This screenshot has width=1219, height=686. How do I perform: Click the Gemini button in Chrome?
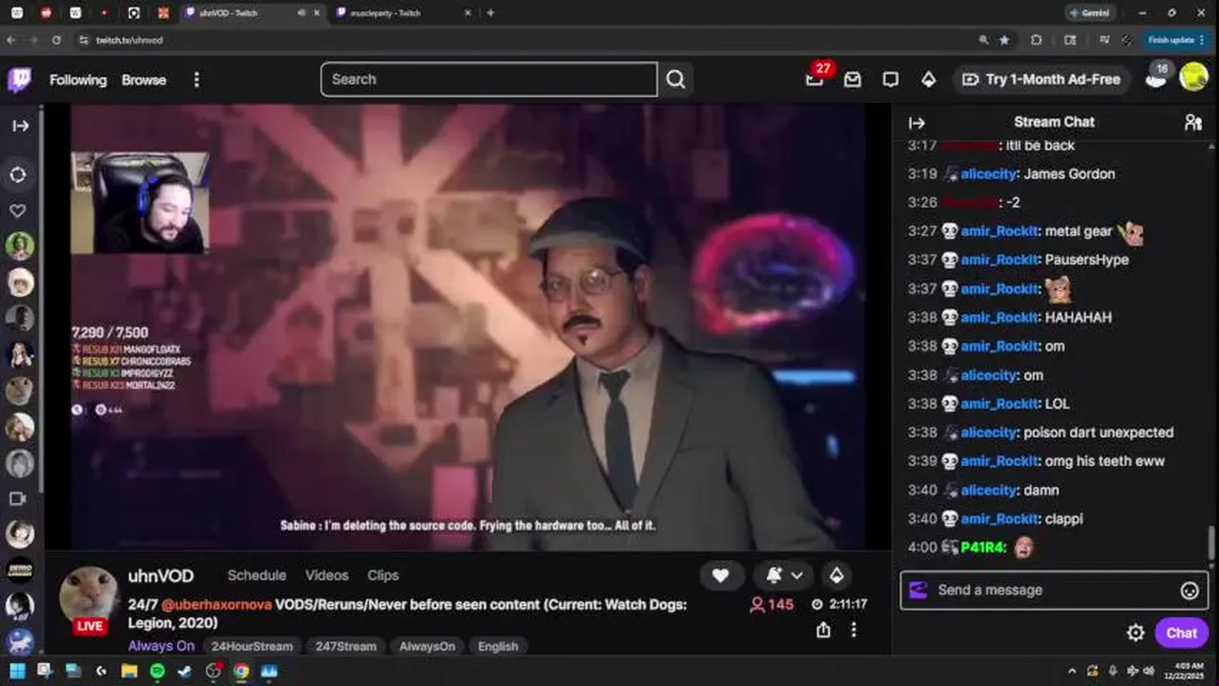[1090, 13]
